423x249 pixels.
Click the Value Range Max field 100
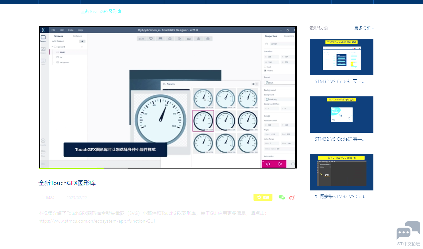pos(288,143)
